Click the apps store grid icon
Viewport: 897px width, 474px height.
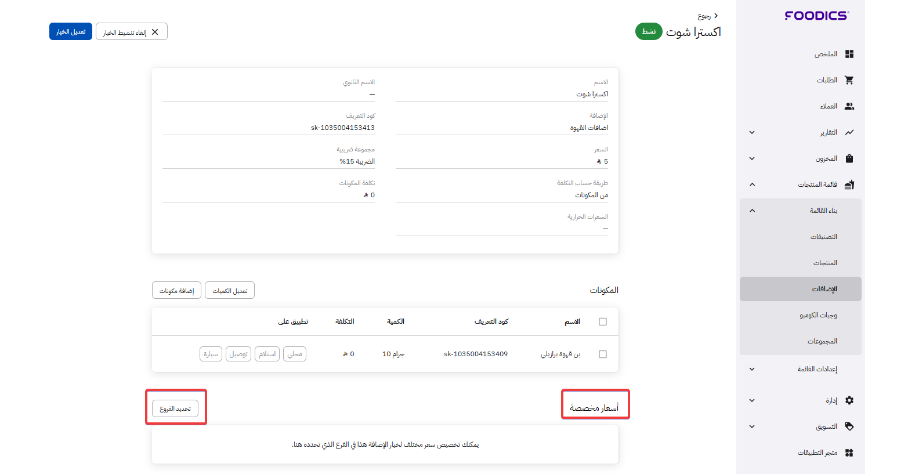click(849, 453)
